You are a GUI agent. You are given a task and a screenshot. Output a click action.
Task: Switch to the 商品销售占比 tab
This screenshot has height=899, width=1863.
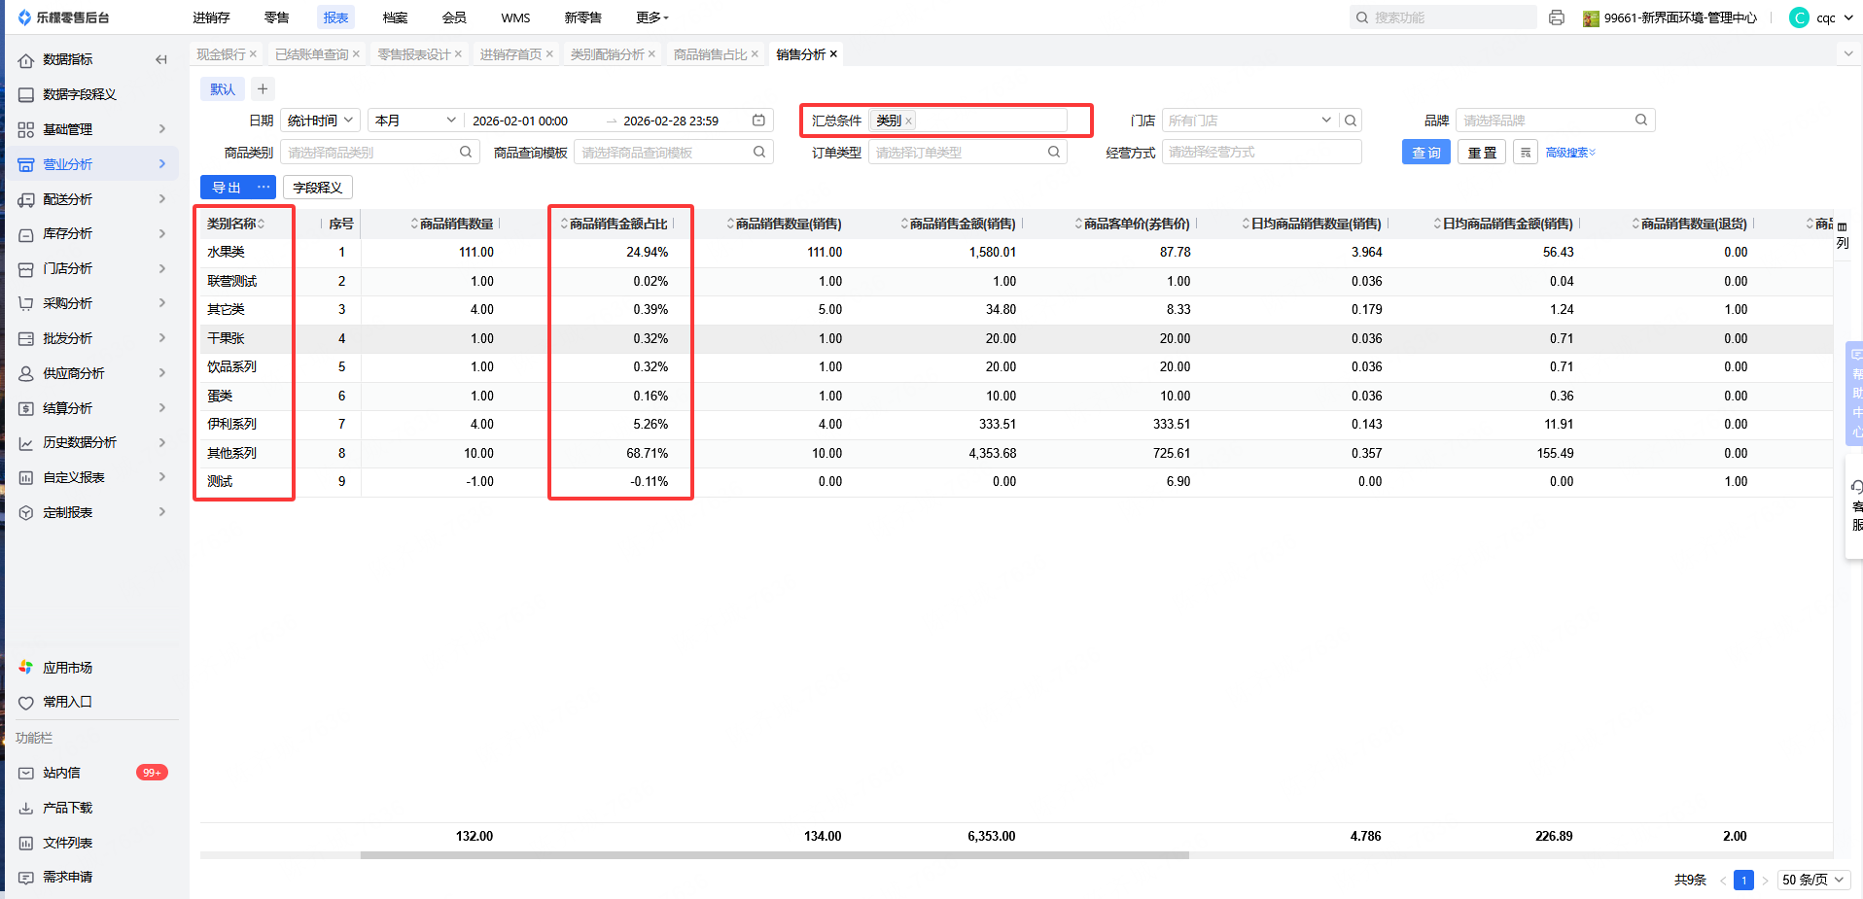coord(710,54)
